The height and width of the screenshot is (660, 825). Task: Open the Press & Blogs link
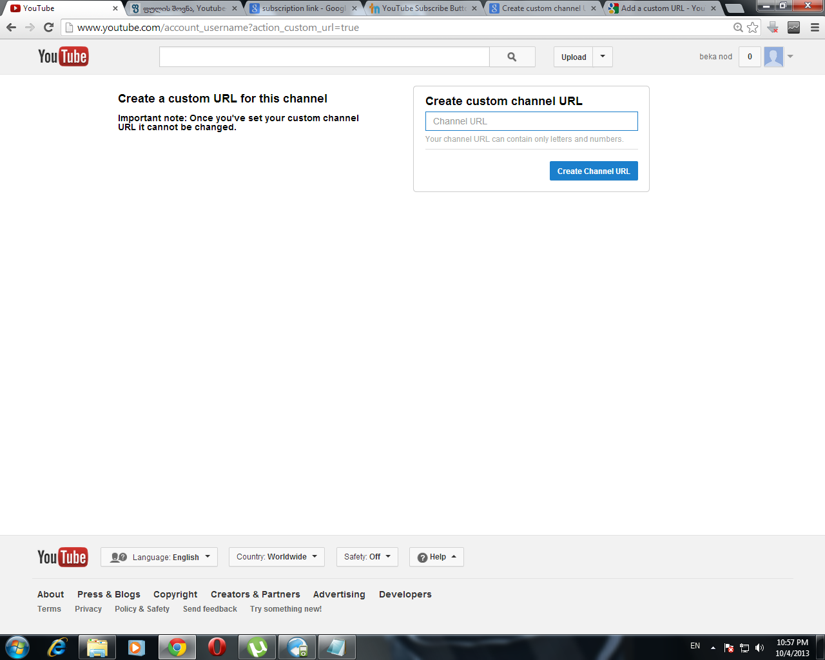coord(109,594)
